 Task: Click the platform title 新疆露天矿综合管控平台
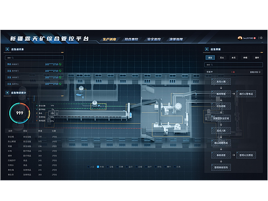point(49,39)
